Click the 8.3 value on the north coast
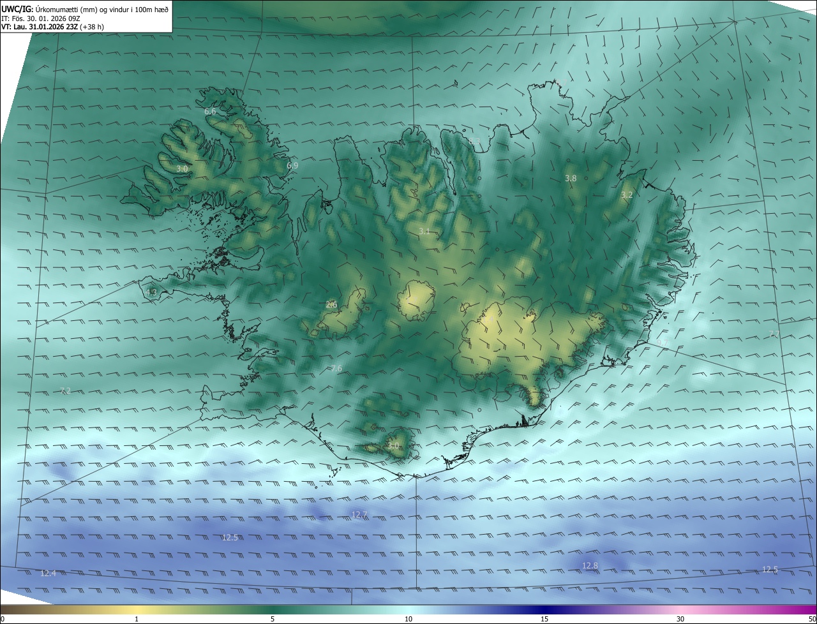This screenshot has width=817, height=624. click(474, 141)
